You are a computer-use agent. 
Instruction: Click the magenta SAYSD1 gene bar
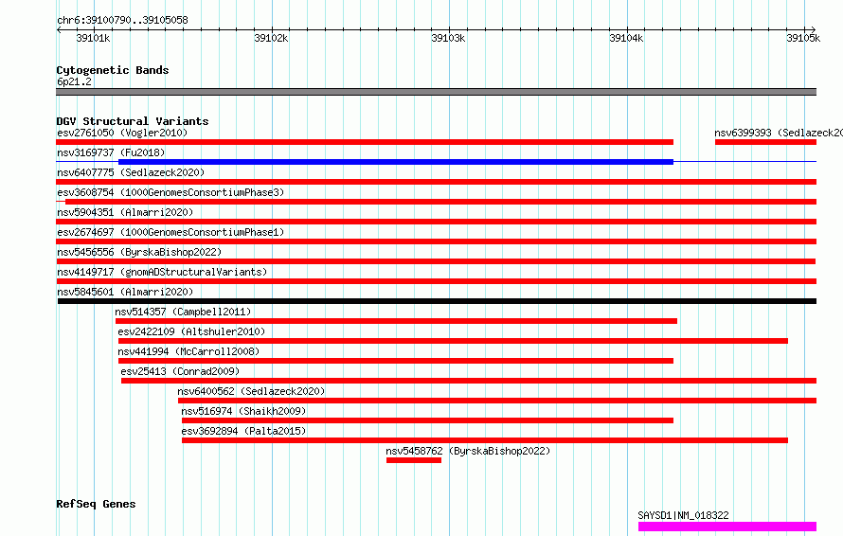click(727, 527)
